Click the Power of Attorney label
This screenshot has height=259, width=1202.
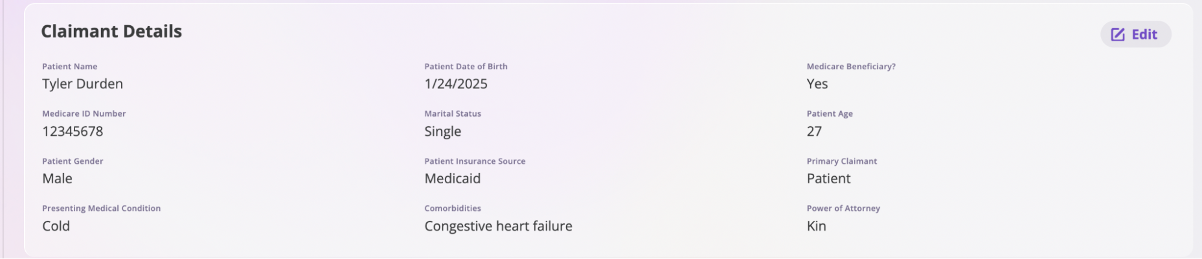tap(843, 209)
